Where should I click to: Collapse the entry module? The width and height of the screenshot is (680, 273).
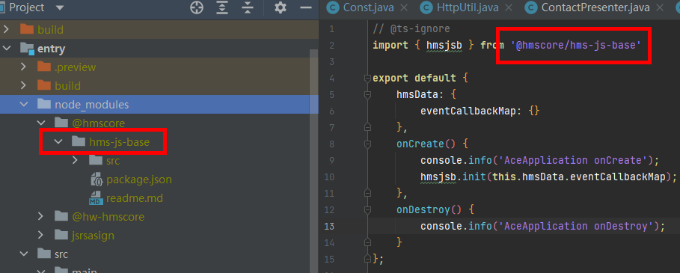point(6,49)
